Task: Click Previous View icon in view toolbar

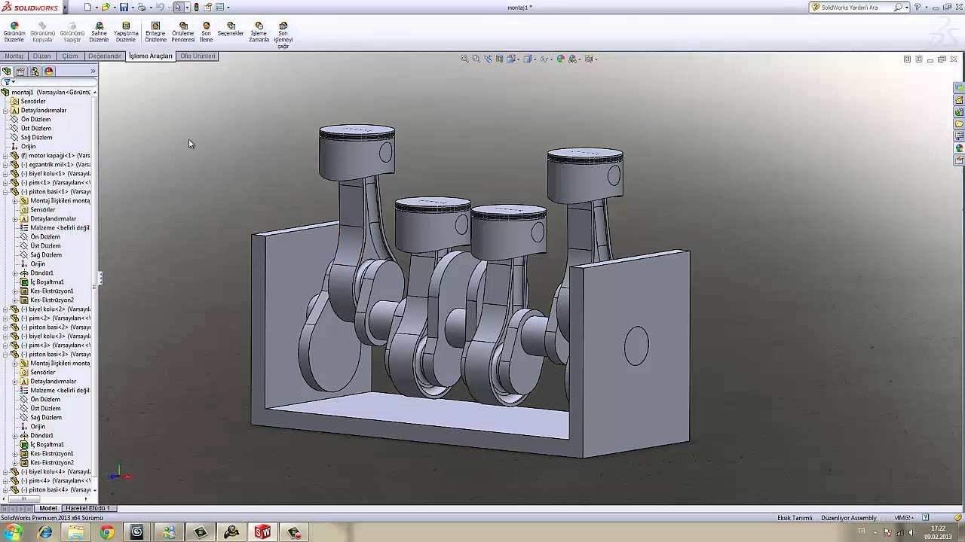Action: (x=488, y=59)
